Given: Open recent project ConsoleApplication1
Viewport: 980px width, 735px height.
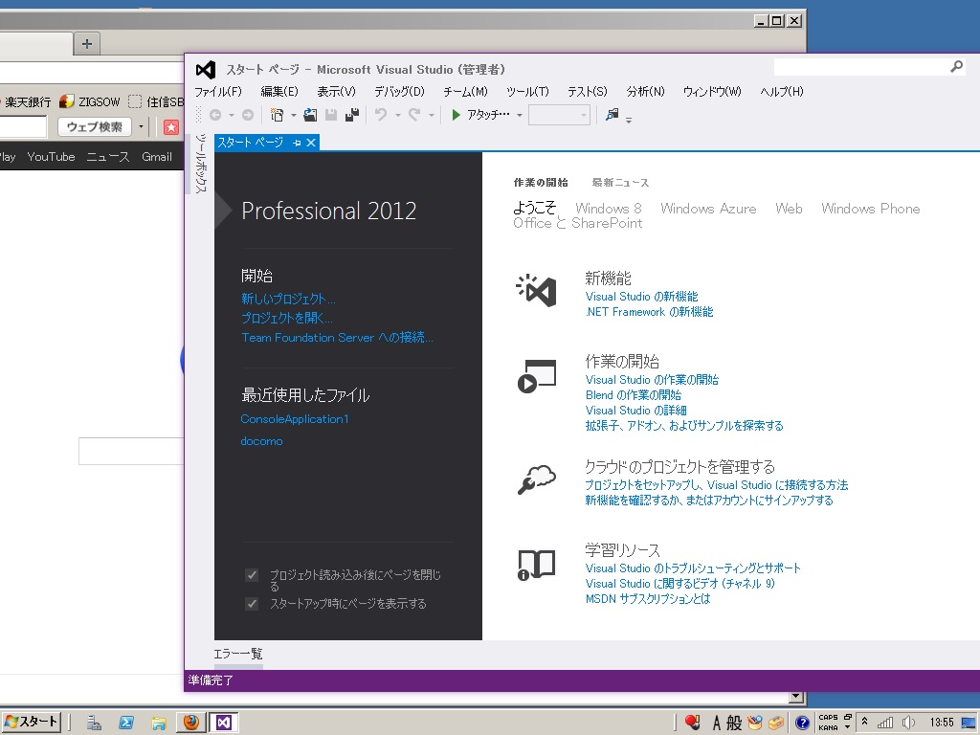Looking at the screenshot, I should [x=295, y=419].
